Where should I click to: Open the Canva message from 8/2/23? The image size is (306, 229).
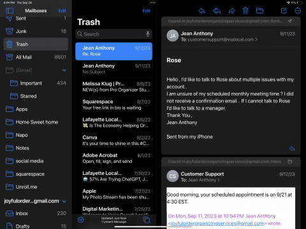[x=113, y=141]
